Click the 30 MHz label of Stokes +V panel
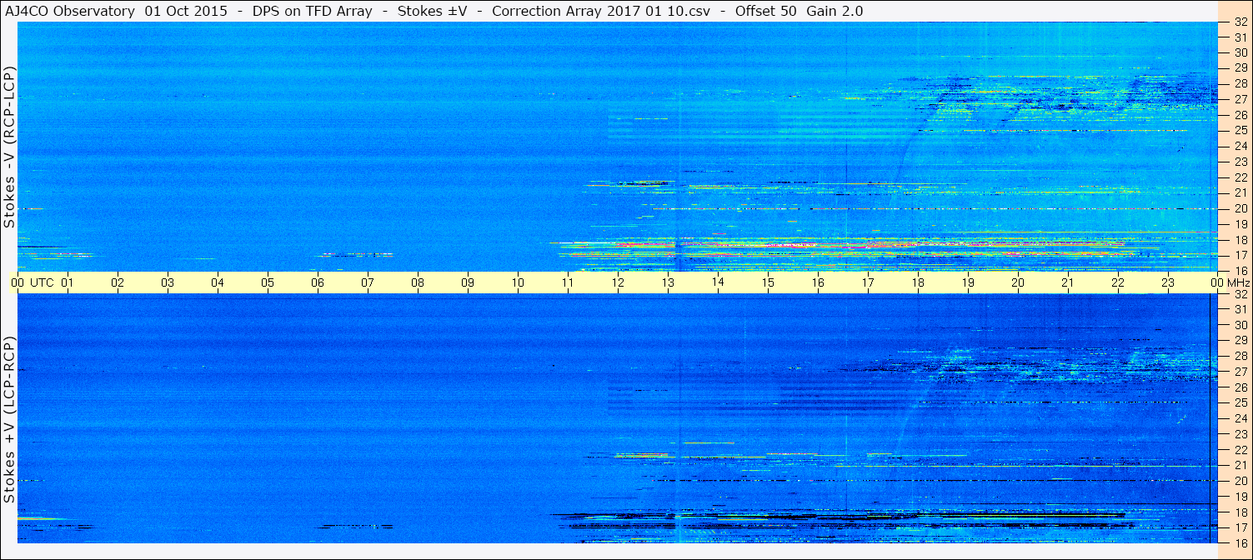1253x560 pixels. [1240, 325]
